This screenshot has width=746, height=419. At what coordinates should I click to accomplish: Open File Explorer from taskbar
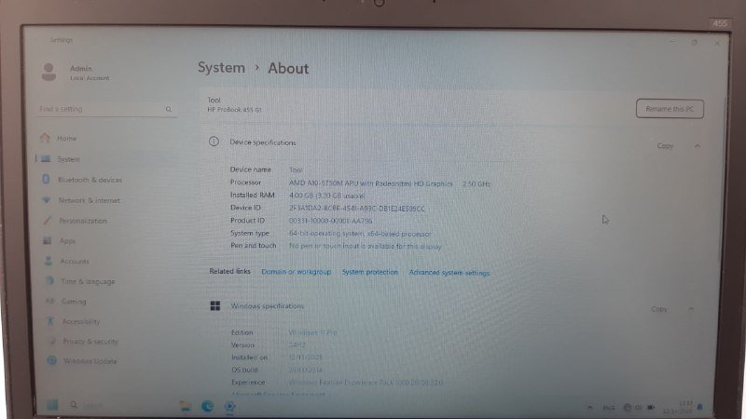tap(185, 406)
